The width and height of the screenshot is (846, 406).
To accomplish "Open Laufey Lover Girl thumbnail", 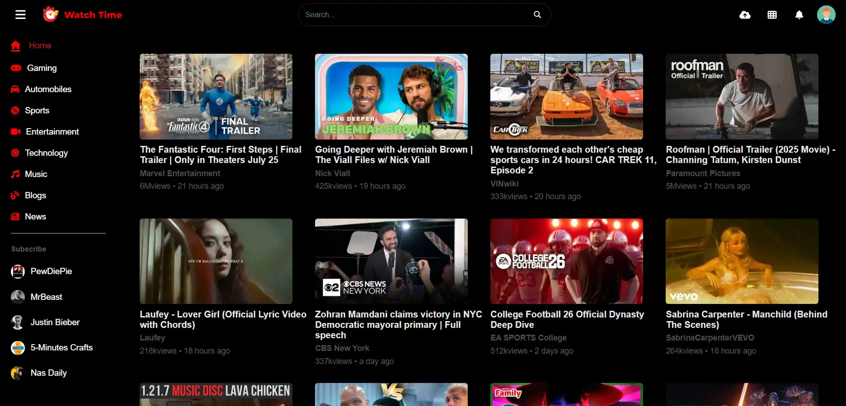I will [x=216, y=261].
